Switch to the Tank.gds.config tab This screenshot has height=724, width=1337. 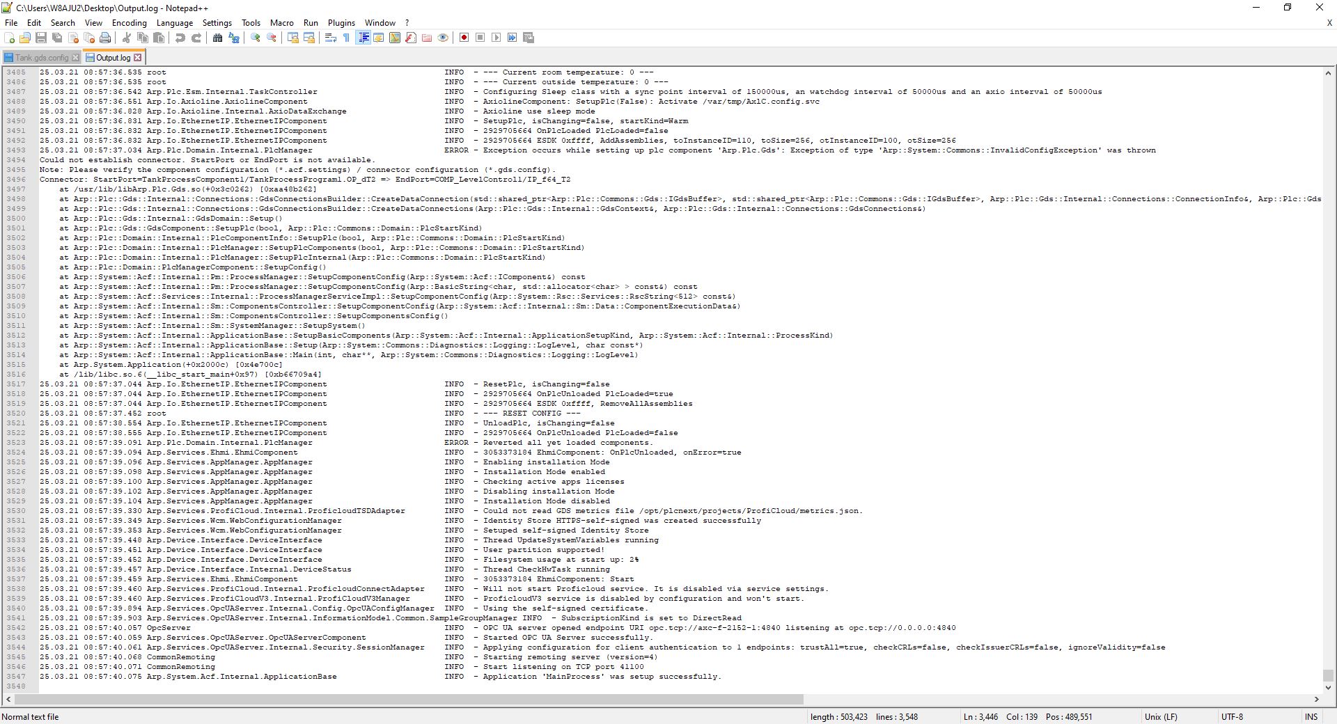pyautogui.click(x=41, y=58)
